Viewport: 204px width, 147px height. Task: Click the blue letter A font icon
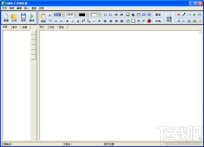coord(178,21)
